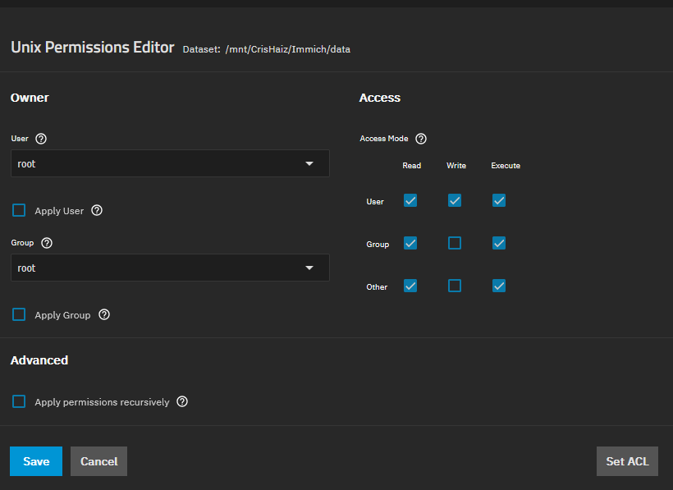Screen dimensions: 673x490
Task: Click the Set ACL button
Action: tap(627, 461)
